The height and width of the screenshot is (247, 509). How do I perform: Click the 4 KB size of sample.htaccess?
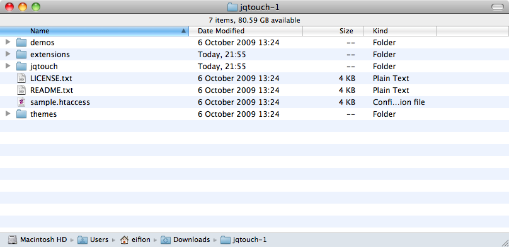tap(346, 102)
